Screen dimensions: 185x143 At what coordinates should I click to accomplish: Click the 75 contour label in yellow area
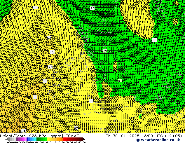tap(50, 67)
